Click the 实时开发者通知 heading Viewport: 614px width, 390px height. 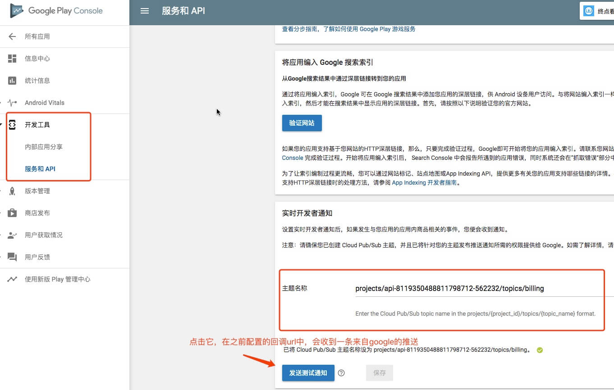(x=307, y=213)
